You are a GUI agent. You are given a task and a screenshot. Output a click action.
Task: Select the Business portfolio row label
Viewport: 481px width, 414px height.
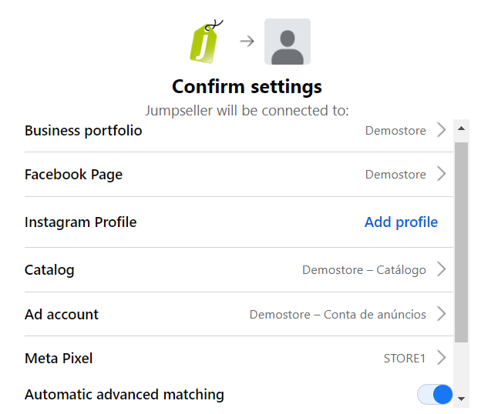point(83,130)
